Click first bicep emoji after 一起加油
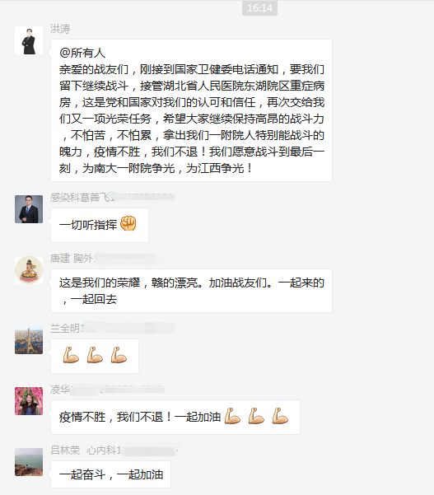The image size is (434, 495). point(232,416)
